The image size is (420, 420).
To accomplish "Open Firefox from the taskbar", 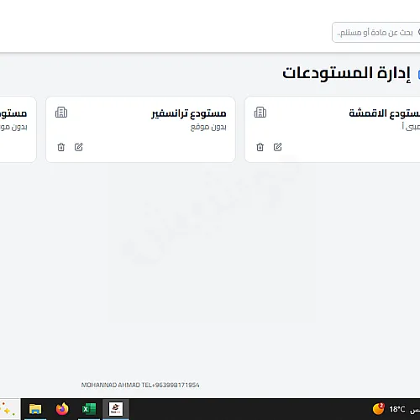I will coord(62,409).
